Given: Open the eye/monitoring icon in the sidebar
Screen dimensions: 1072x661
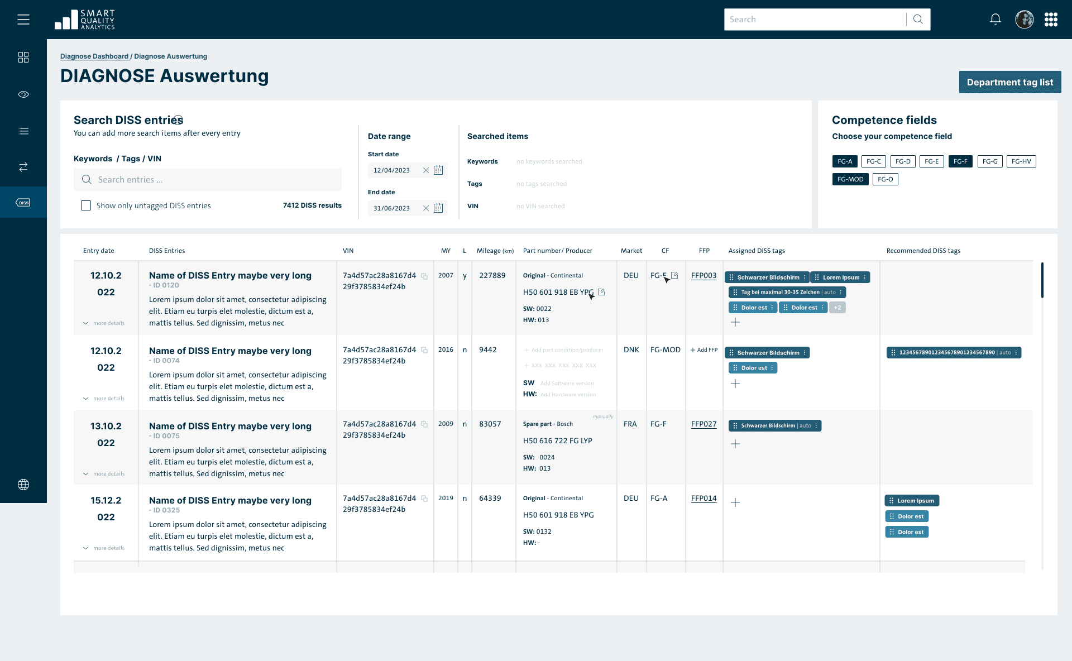Looking at the screenshot, I should coord(23,94).
